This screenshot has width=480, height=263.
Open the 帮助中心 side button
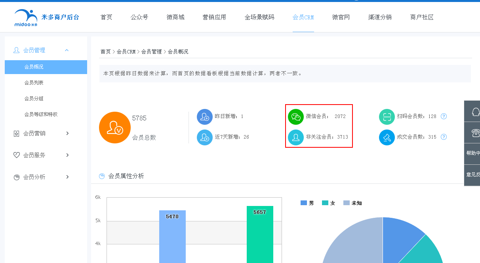click(x=472, y=153)
